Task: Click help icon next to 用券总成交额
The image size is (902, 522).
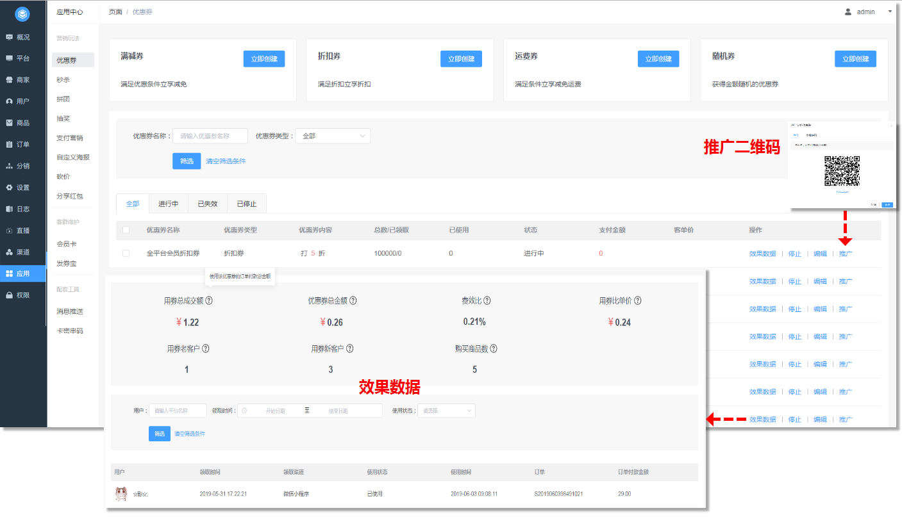Action: pos(209,300)
